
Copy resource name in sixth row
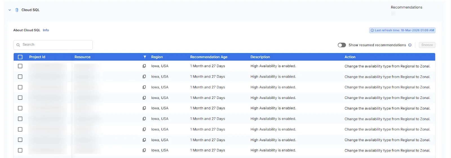(x=144, y=119)
